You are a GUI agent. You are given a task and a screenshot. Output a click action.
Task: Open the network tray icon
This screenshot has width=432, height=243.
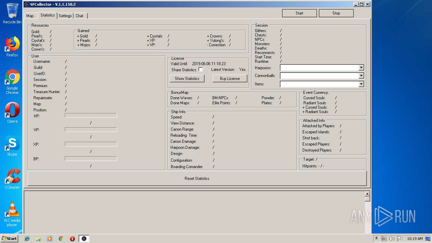[x=384, y=239]
